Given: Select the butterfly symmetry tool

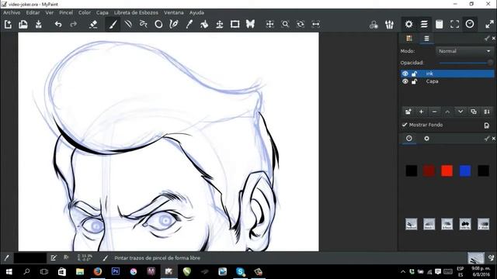Looking at the screenshot, I should (x=250, y=24).
